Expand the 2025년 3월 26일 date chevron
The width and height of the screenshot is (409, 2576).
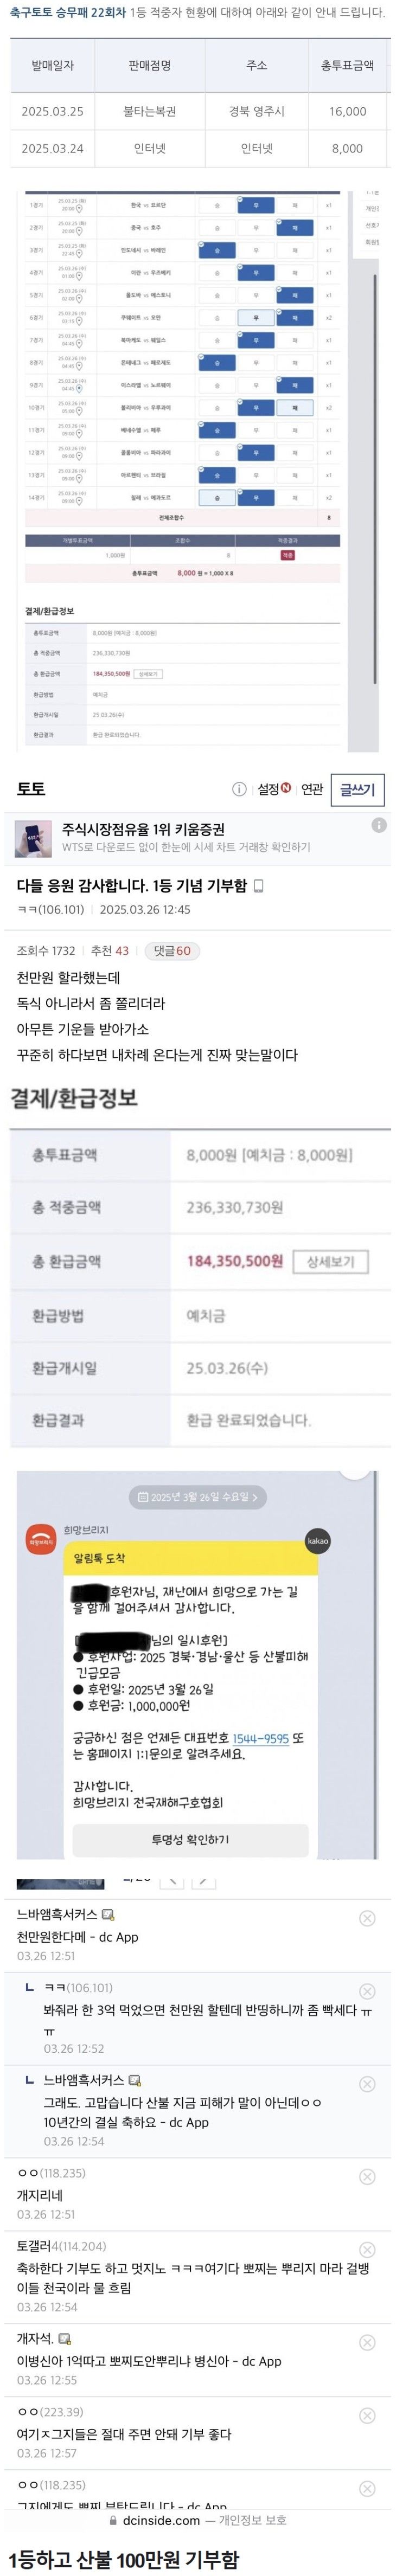(x=255, y=1497)
